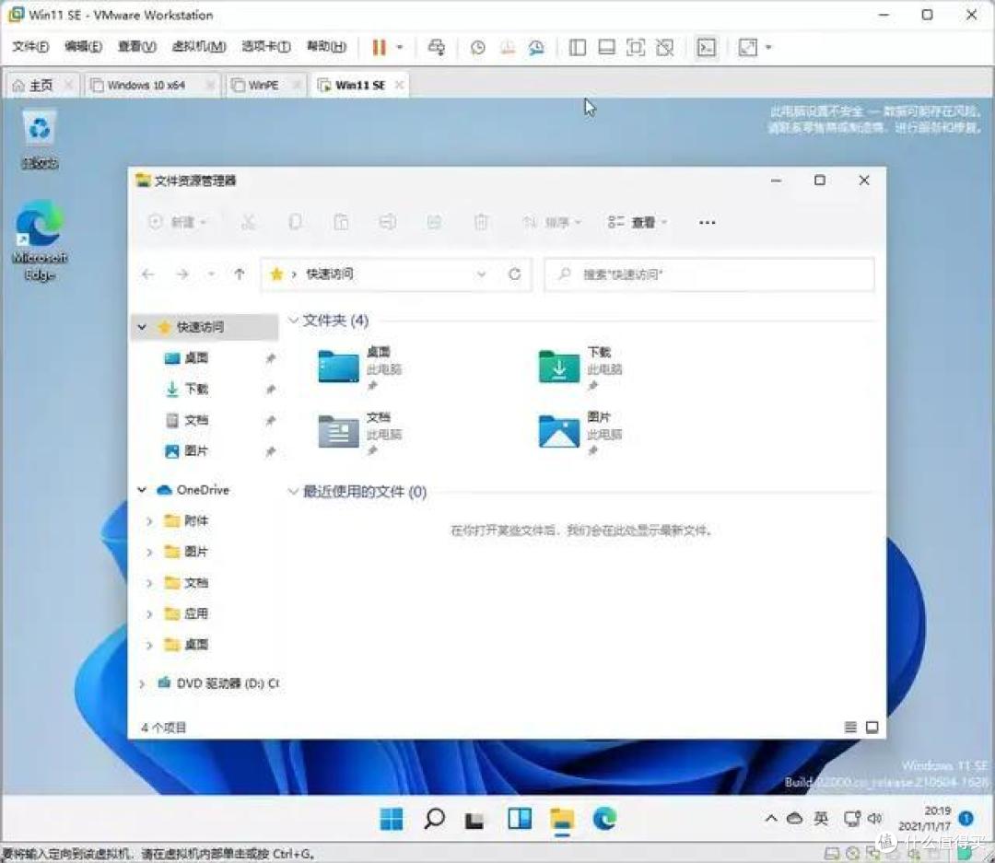
Task: Click the share icon in Explorer toolbar
Action: [434, 222]
